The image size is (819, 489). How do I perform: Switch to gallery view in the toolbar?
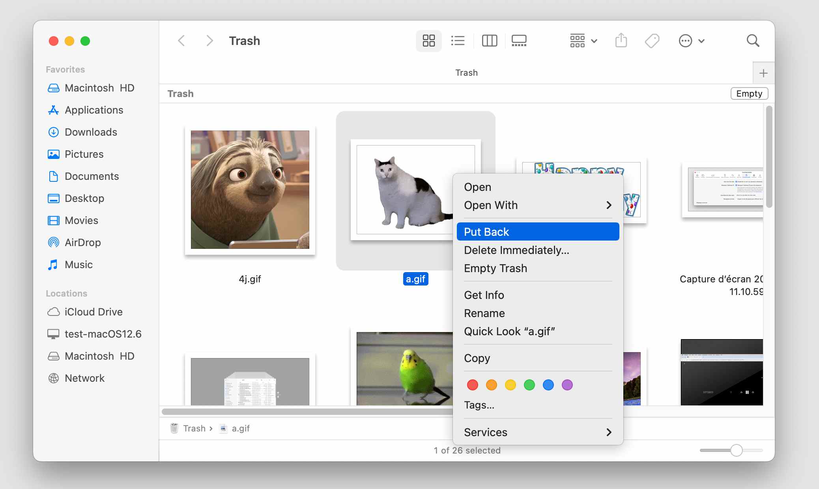point(519,41)
